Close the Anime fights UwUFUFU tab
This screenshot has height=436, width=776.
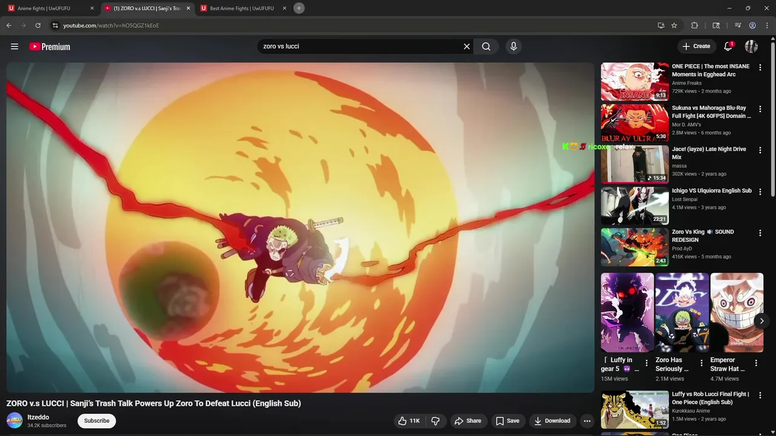tap(92, 8)
